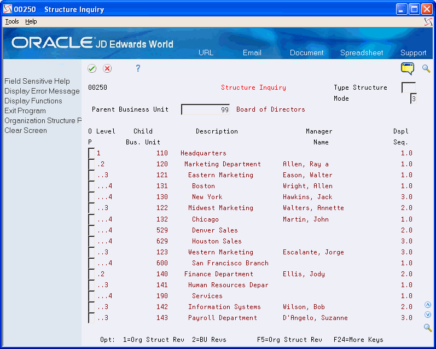Click F5=Org Struct Rev function key text

click(289, 340)
